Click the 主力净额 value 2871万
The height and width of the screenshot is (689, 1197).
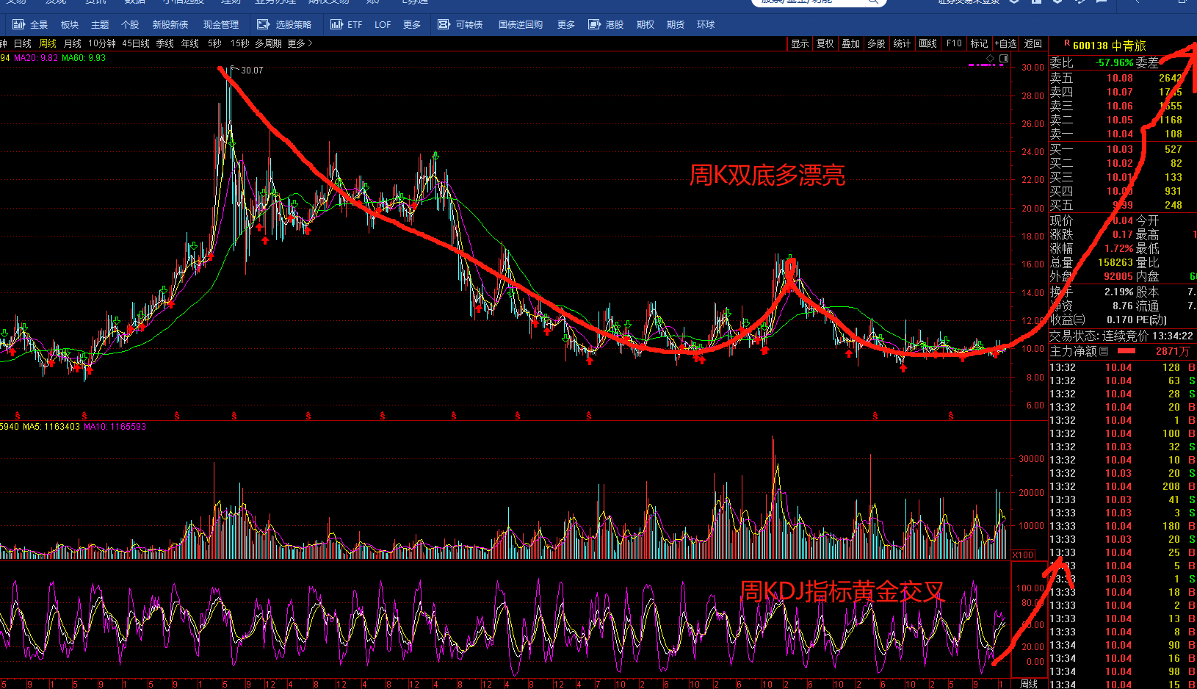pyautogui.click(x=1173, y=351)
